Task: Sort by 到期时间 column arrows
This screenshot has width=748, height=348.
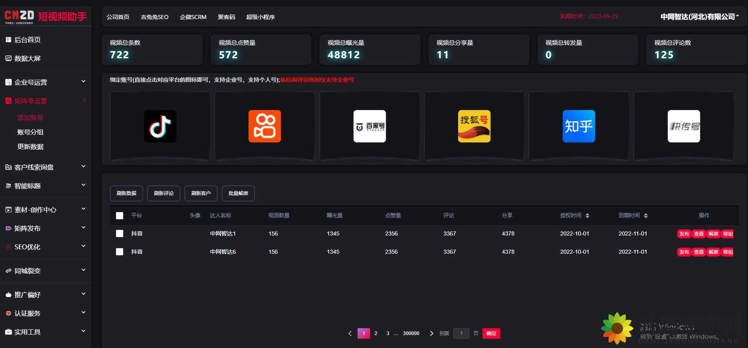Action: [x=646, y=216]
